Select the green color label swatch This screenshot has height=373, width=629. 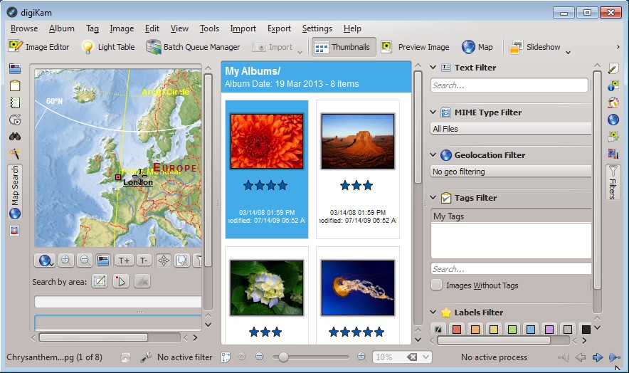[x=512, y=330]
